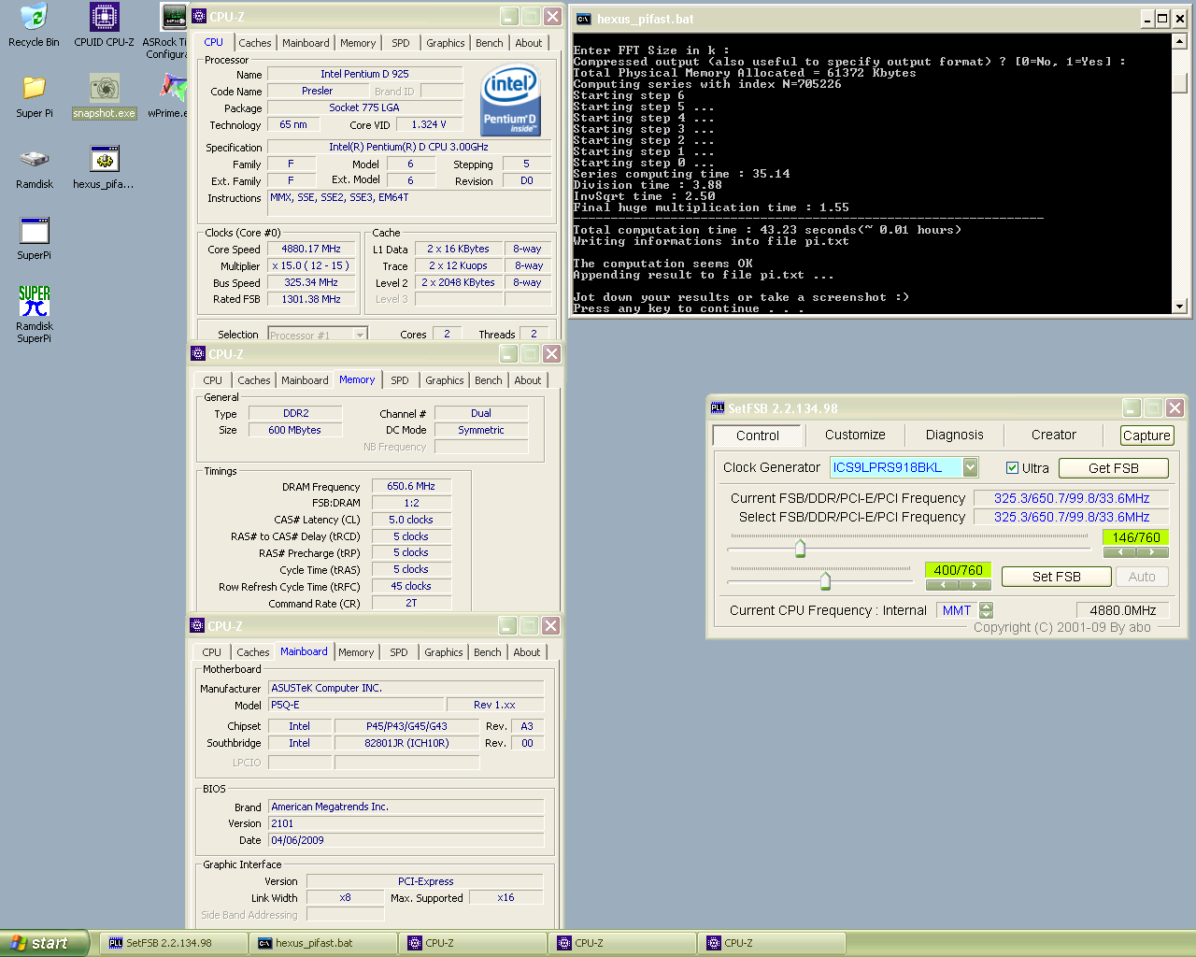Open the Processor #1 selection dropdown

click(x=360, y=335)
